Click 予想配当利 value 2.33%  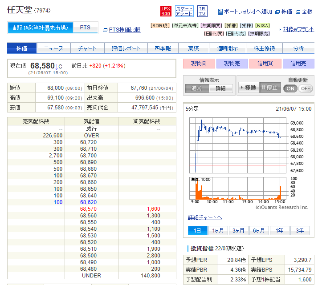click(x=238, y=280)
